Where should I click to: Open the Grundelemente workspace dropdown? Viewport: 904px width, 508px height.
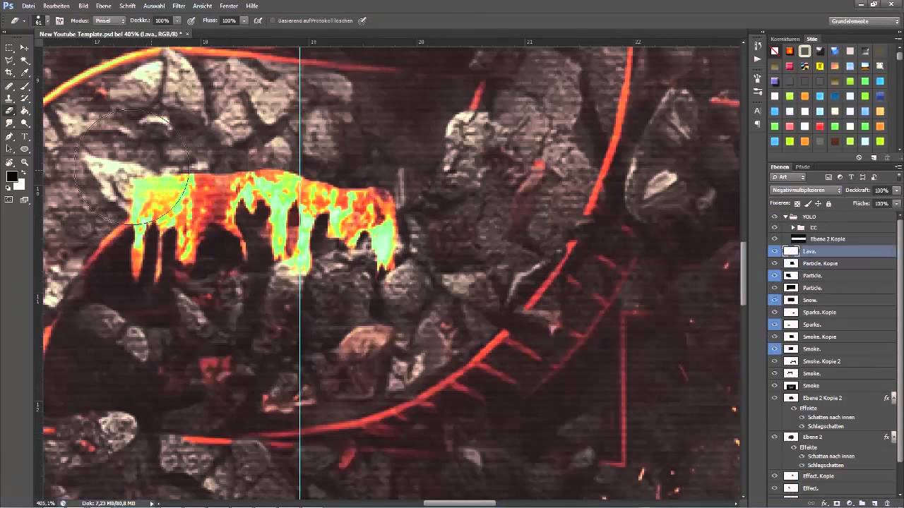click(x=865, y=21)
